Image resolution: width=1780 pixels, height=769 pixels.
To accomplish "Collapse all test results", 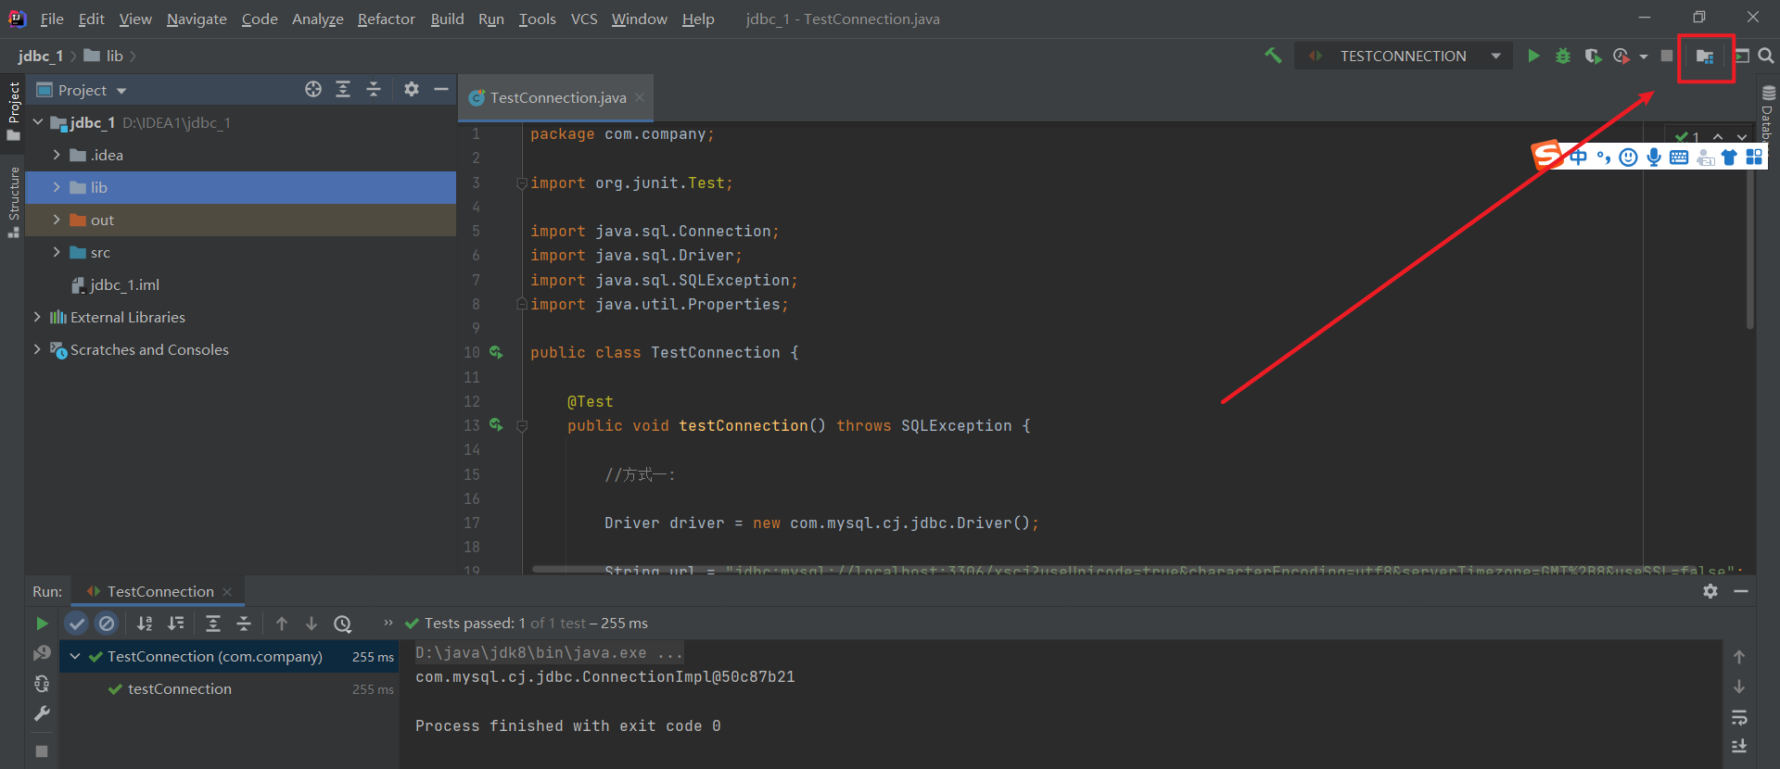I will 244,624.
